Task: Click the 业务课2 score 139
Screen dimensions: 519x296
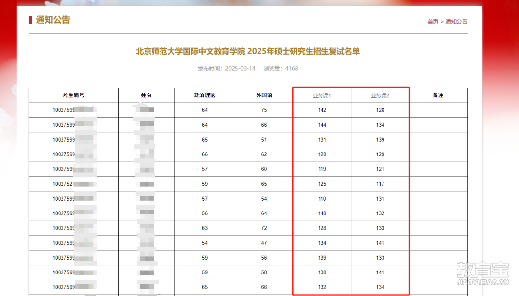Action: [380, 140]
